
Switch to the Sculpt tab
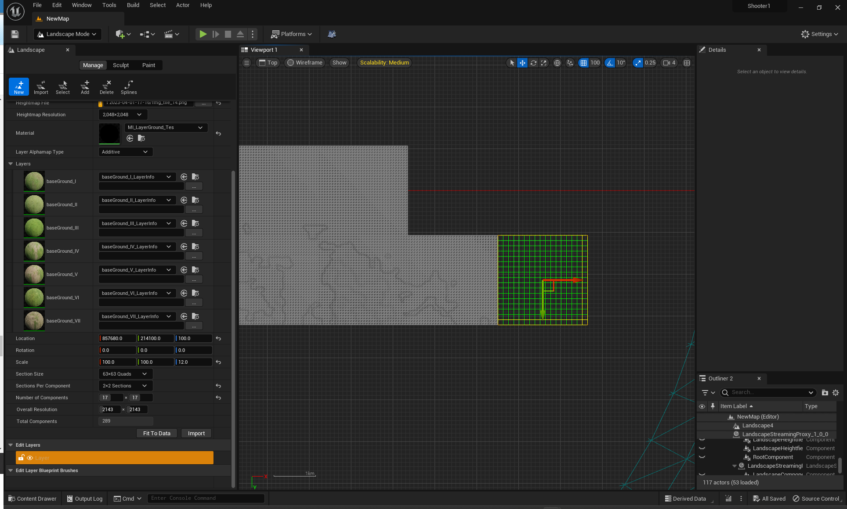coord(121,65)
